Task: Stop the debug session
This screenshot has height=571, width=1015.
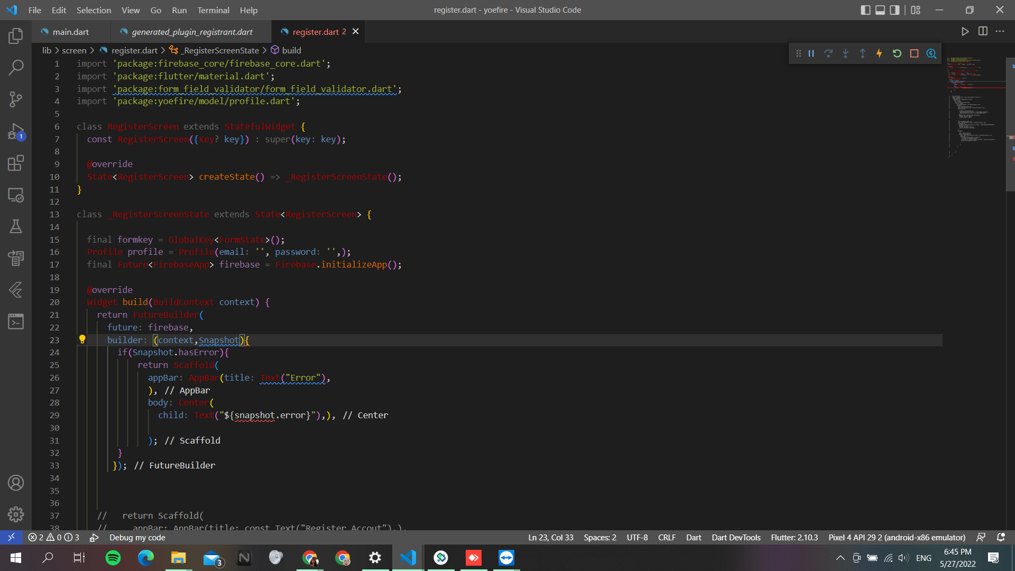Action: [x=914, y=53]
